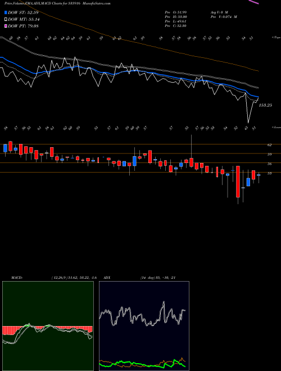Click the Pre C: 52.30 value
Image resolution: width=281 pixels, height=371 pixels.
tap(175, 26)
